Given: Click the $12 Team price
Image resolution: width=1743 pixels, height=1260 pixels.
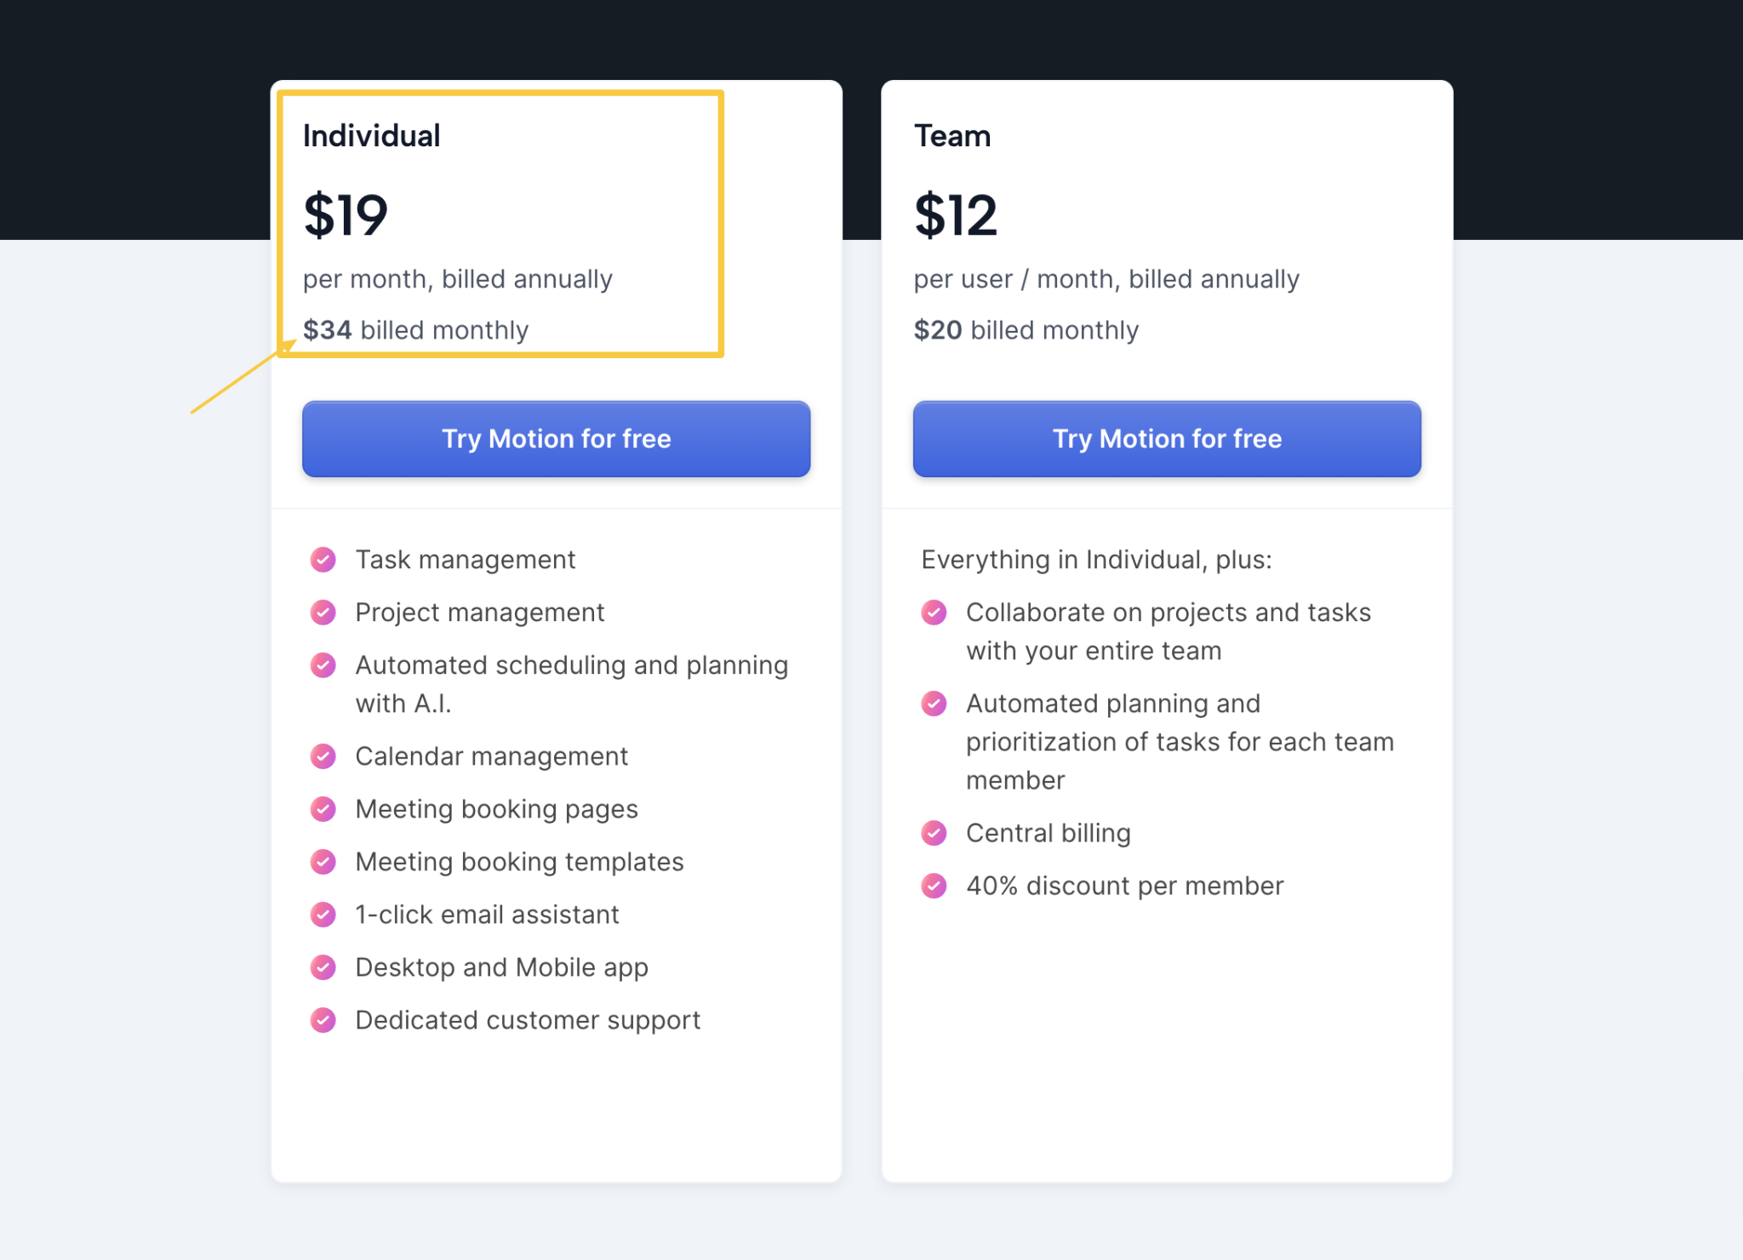Looking at the screenshot, I should coord(955,215).
